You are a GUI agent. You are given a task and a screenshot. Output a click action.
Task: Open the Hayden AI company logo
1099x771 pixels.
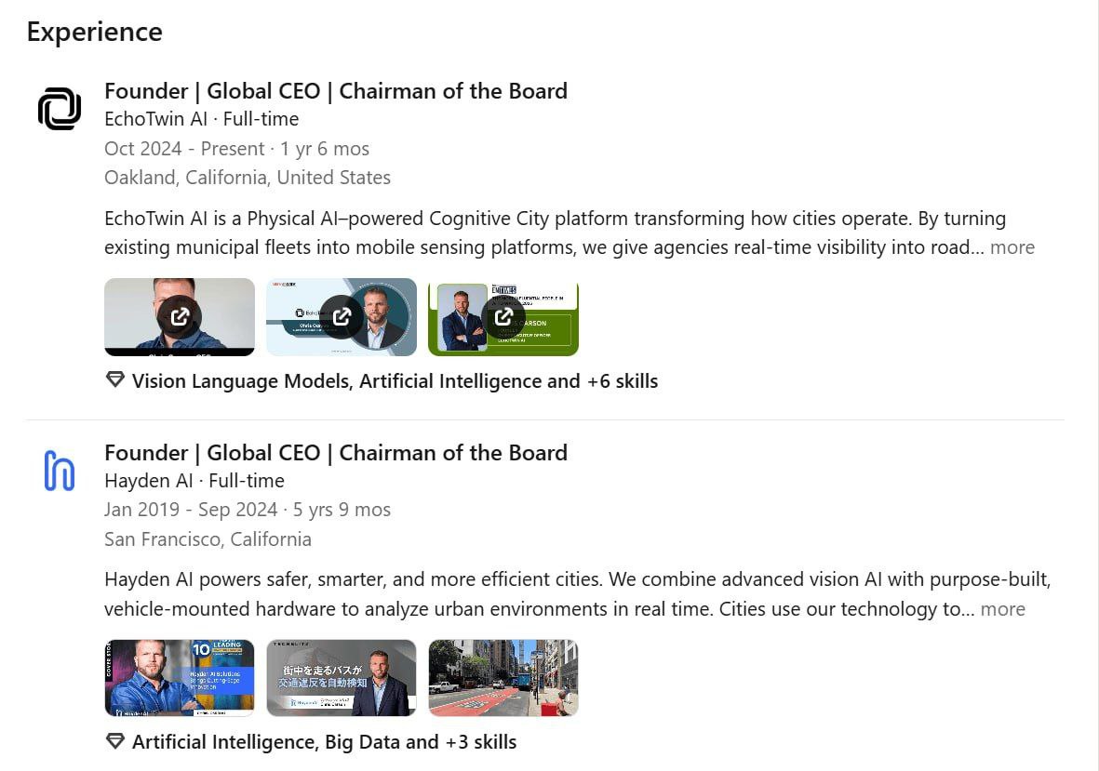60,471
